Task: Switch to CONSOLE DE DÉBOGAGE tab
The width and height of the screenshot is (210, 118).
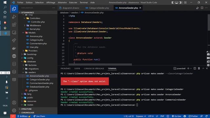Action: (x=94, y=69)
